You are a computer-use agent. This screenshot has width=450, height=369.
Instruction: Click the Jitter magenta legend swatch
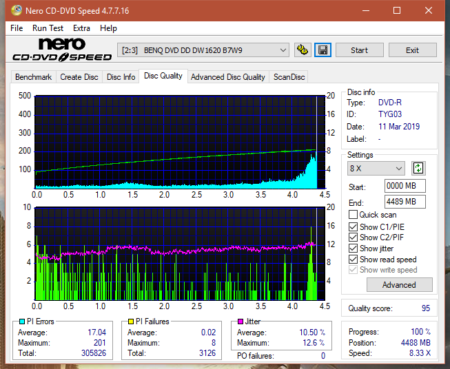[241, 321]
